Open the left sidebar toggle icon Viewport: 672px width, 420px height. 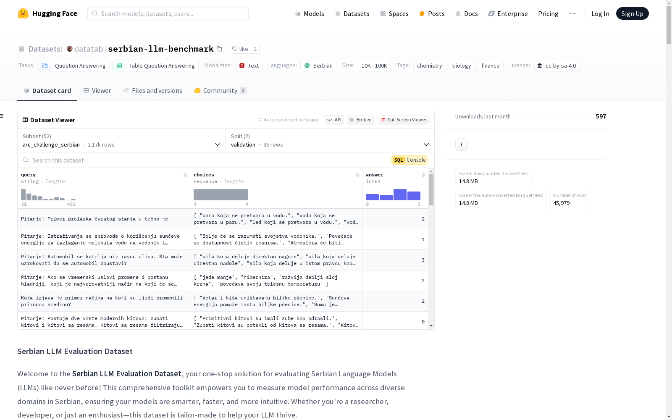(x=2, y=116)
